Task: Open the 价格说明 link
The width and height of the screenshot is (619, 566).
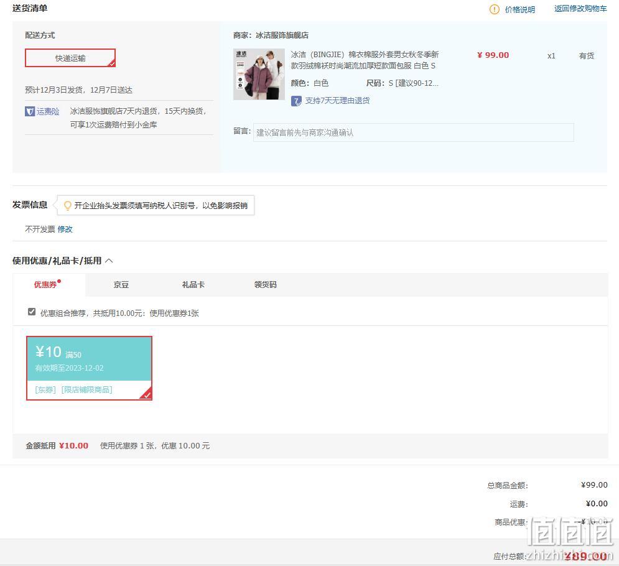Action: (x=520, y=9)
